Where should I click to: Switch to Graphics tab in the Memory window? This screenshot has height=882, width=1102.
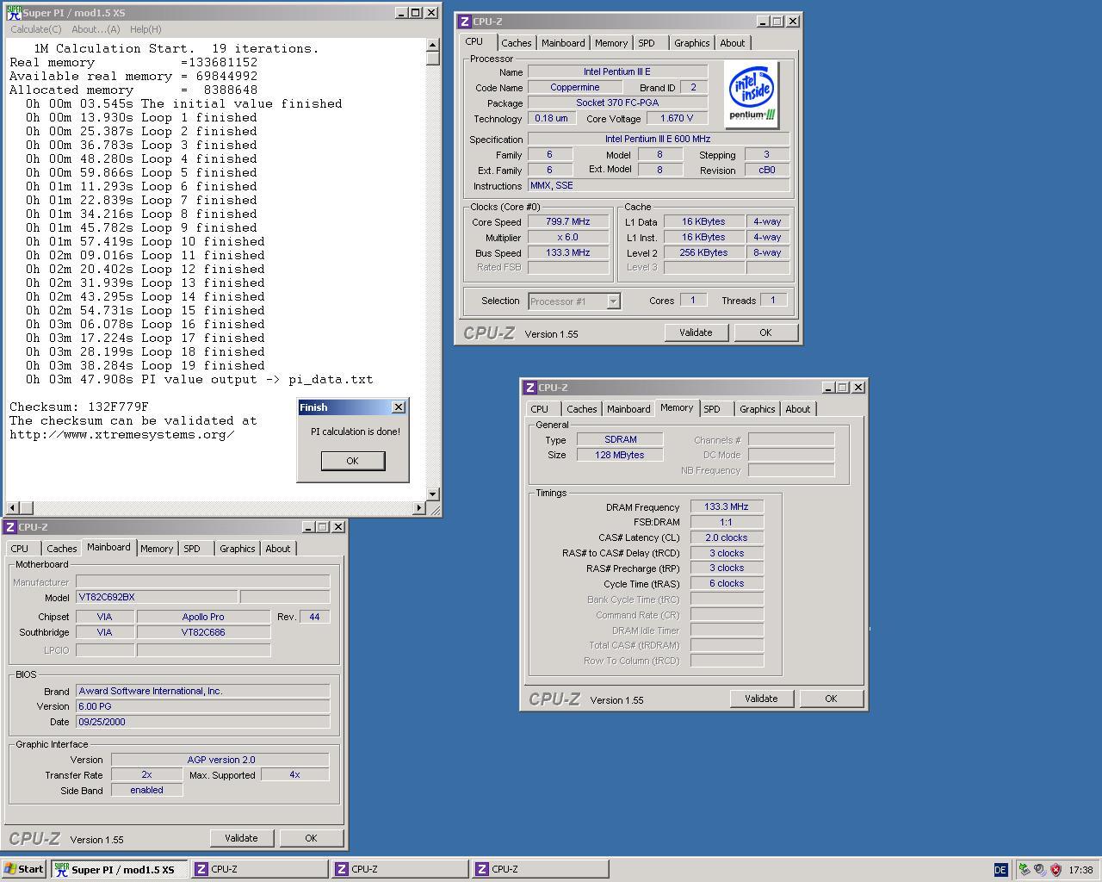click(758, 409)
